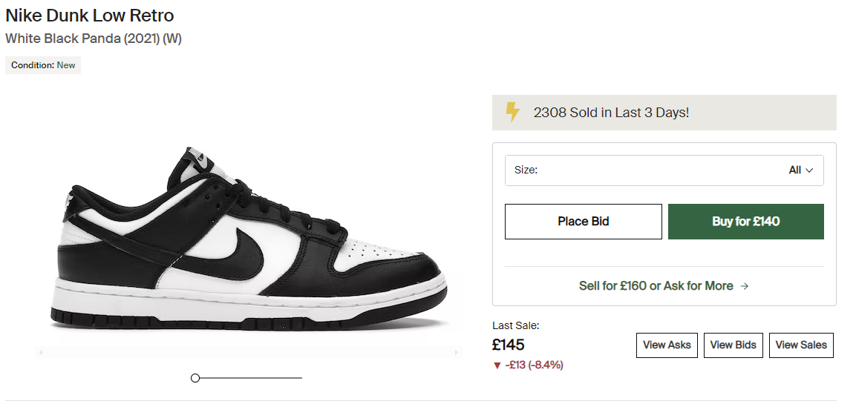Click the Last Sale £145 price

tap(509, 345)
